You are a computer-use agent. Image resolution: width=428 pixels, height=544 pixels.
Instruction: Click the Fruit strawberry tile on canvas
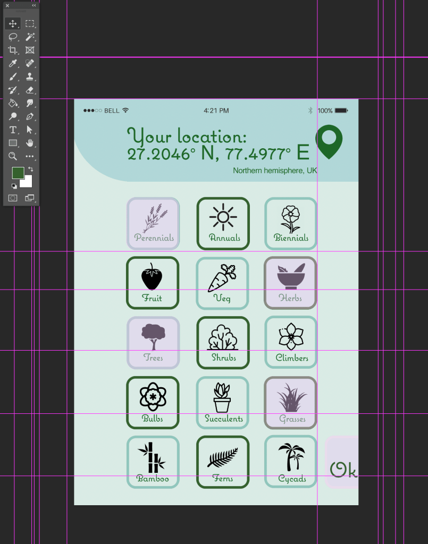pos(152,282)
